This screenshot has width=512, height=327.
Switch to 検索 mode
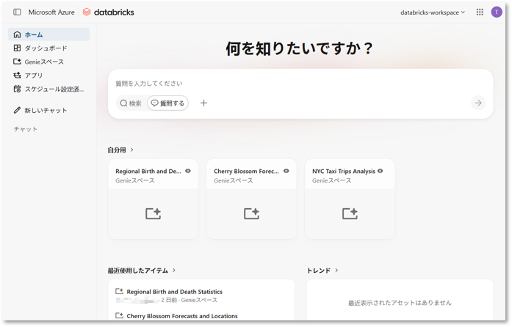(x=131, y=103)
